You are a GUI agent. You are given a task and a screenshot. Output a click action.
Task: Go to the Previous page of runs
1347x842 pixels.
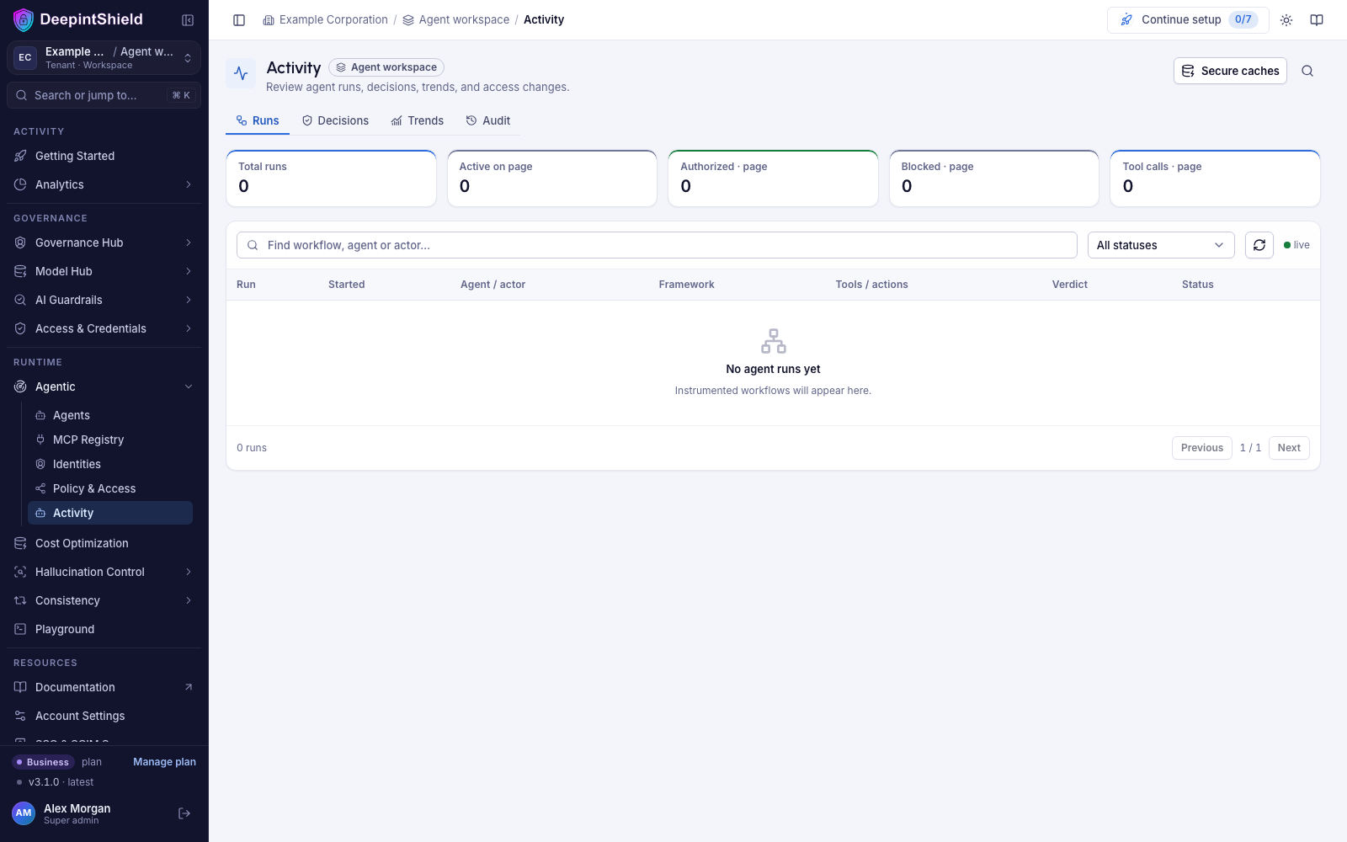pyautogui.click(x=1202, y=448)
